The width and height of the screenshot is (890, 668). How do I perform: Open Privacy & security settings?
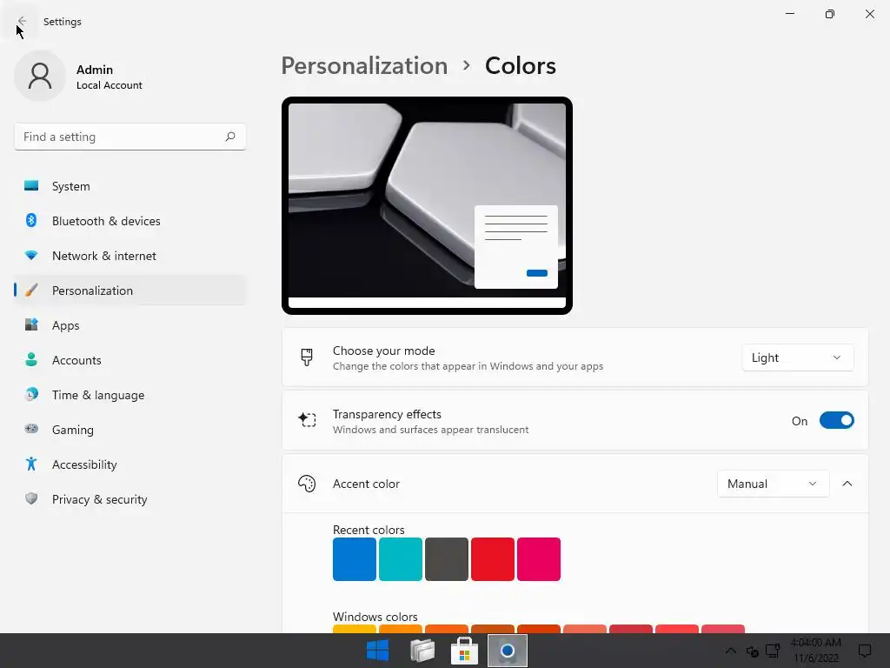click(130, 499)
